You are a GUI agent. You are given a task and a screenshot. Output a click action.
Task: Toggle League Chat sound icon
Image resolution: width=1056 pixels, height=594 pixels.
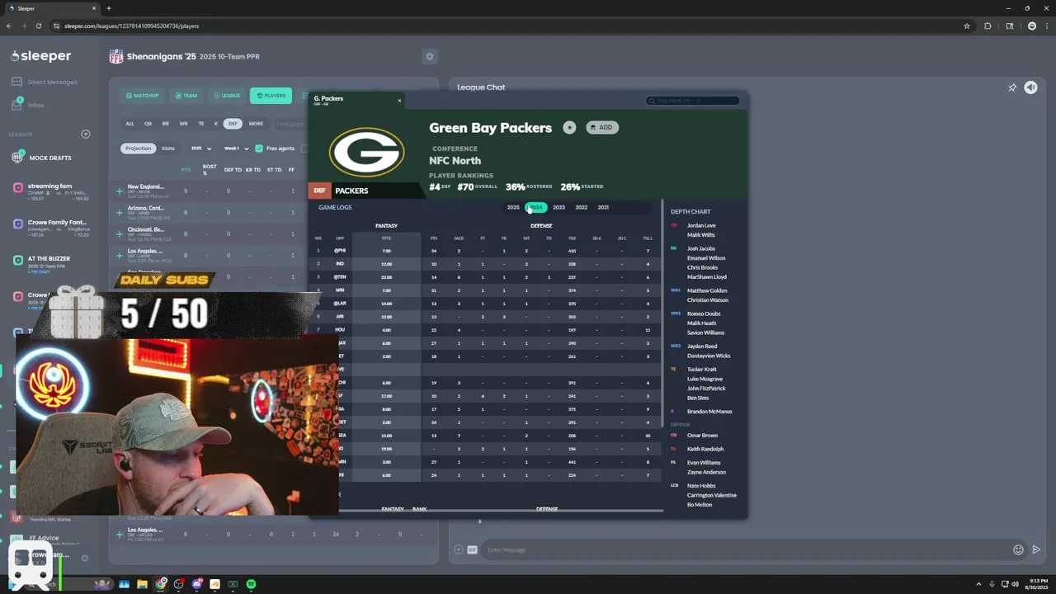(x=1030, y=87)
